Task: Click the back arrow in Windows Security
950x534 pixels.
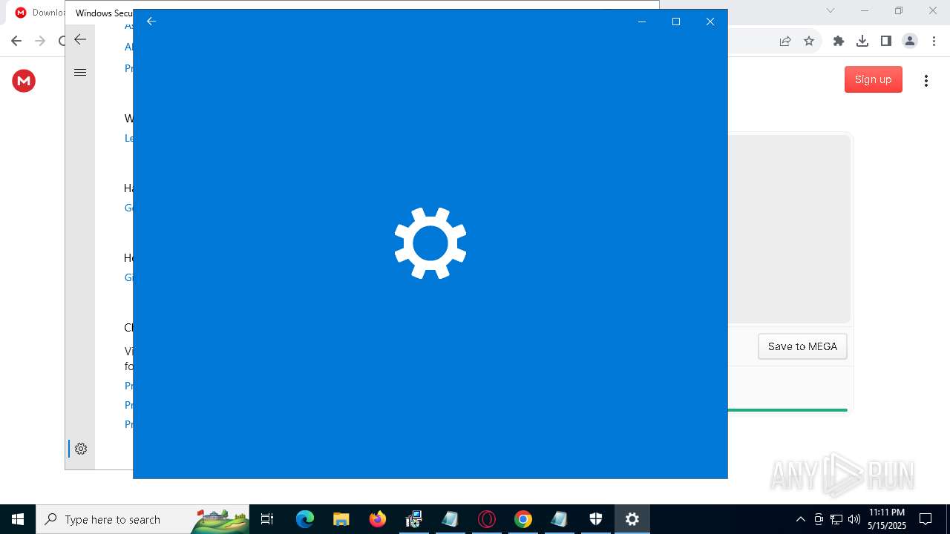Action: tap(80, 40)
